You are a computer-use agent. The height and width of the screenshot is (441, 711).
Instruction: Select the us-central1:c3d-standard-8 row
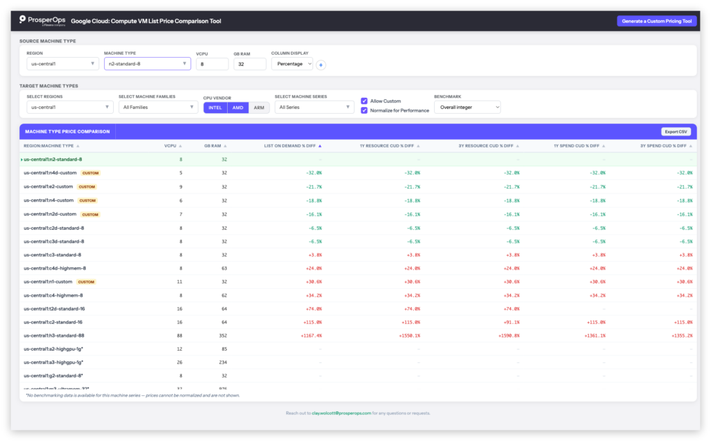pyautogui.click(x=358, y=242)
